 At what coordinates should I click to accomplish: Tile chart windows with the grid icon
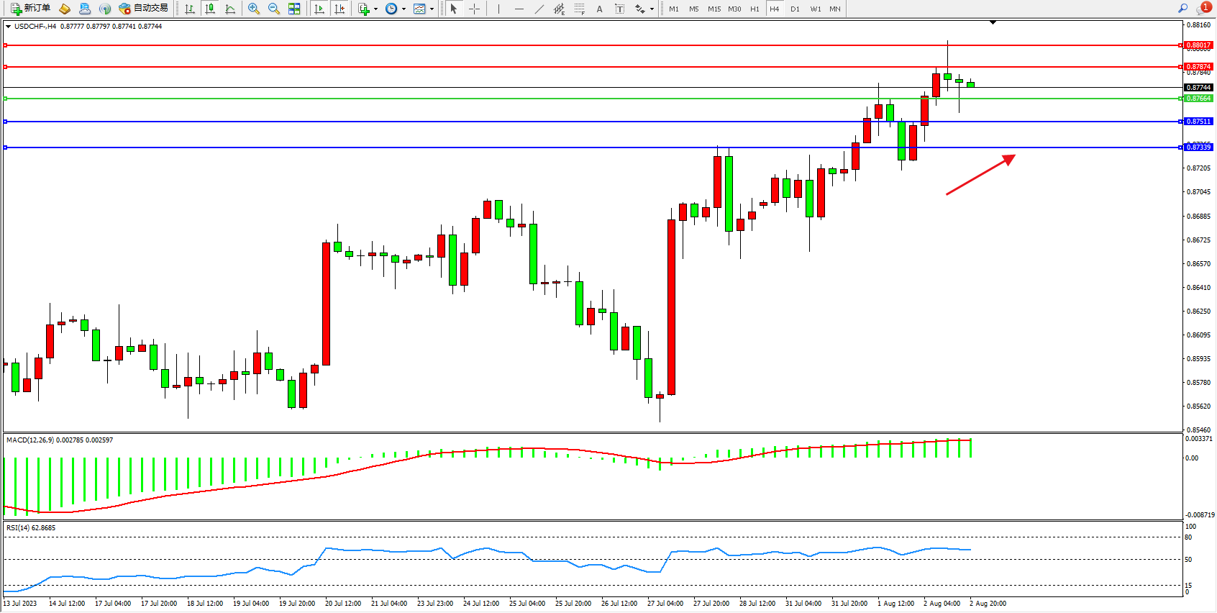(x=294, y=9)
